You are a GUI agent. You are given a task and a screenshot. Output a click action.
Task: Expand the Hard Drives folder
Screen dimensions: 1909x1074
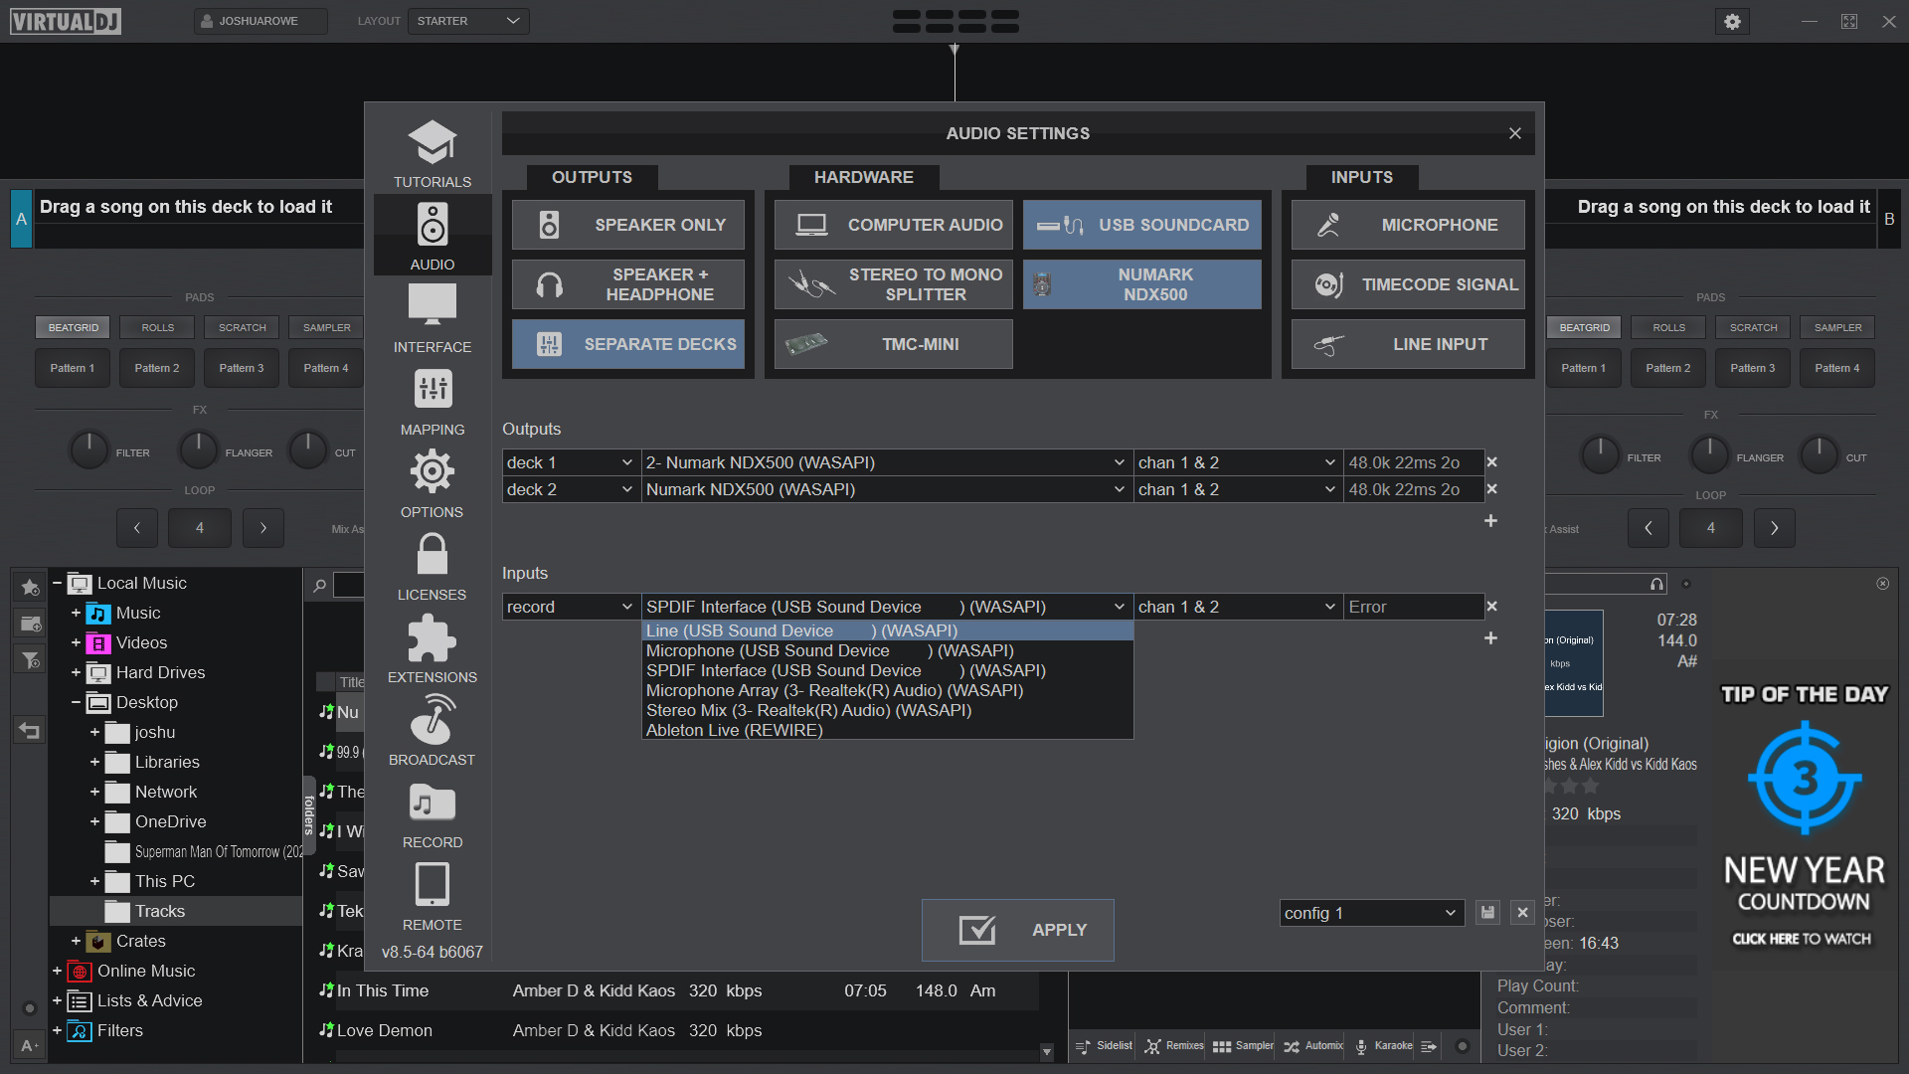(x=76, y=673)
